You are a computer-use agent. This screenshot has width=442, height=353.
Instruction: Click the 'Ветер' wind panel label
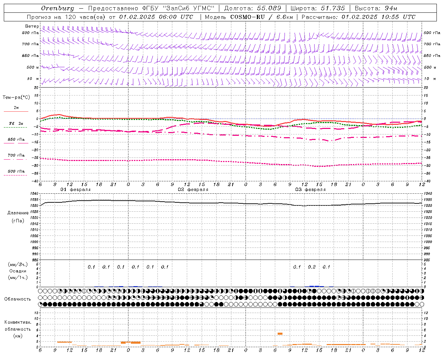pyautogui.click(x=32, y=26)
